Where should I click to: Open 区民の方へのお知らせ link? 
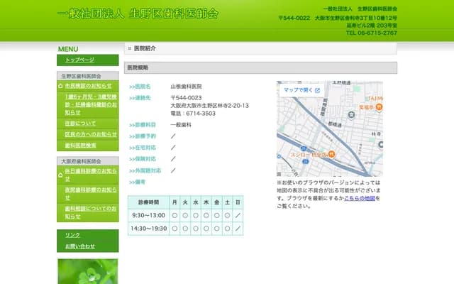coord(91,134)
